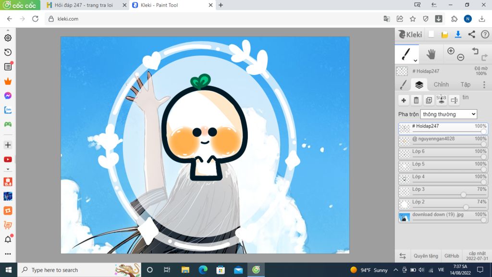Screen dimensions: 492x277
Task: Undo the last action
Action: (475, 51)
